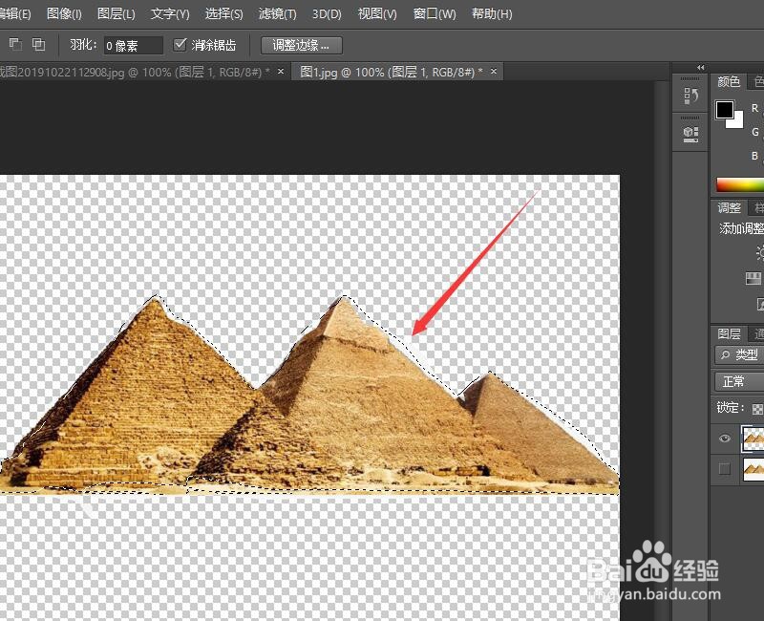764x621 pixels.
Task: Close the 图1.jpg document tab
Action: (x=494, y=71)
